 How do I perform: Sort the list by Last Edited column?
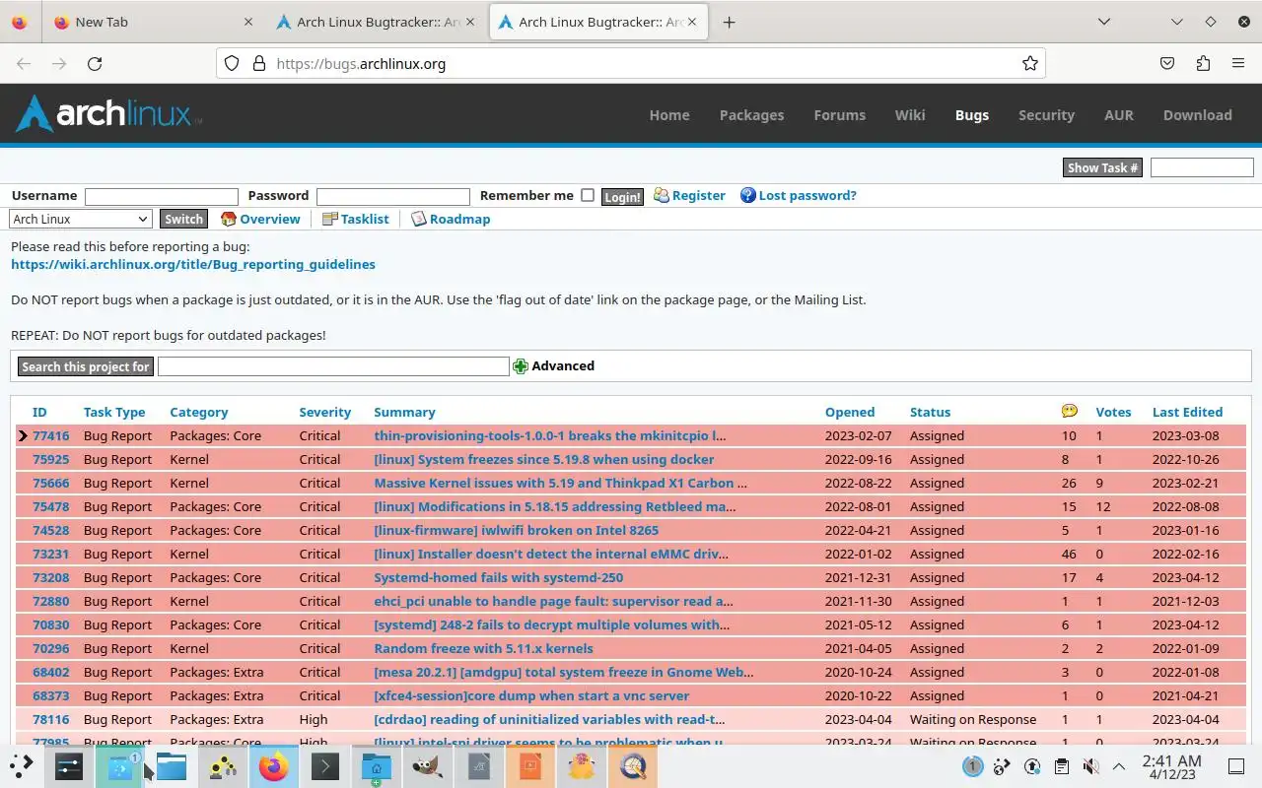1187,412
